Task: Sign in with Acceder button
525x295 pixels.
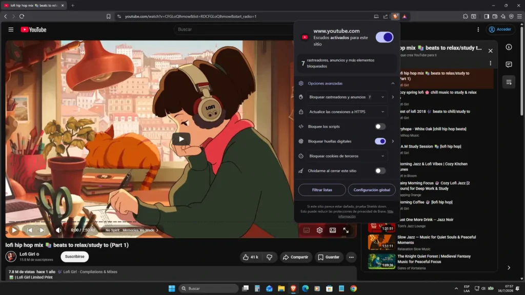Action: [500, 29]
